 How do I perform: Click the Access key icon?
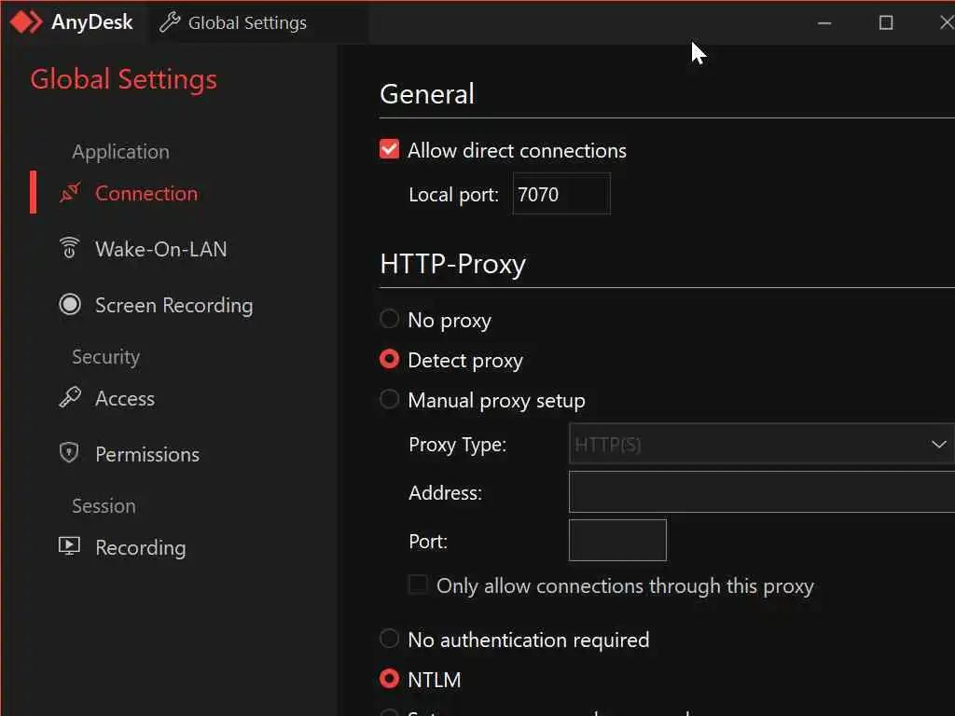click(70, 398)
